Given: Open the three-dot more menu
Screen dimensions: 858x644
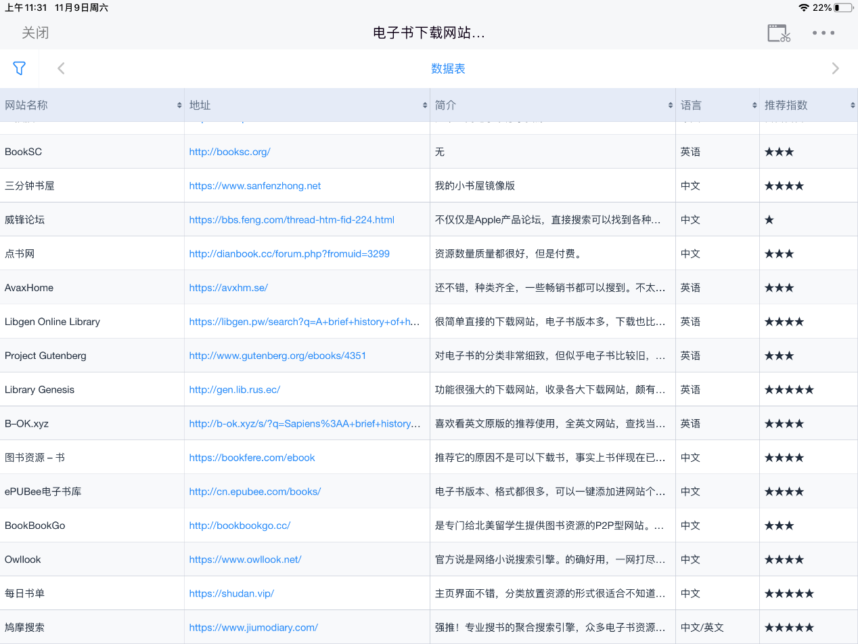Looking at the screenshot, I should coord(823,33).
